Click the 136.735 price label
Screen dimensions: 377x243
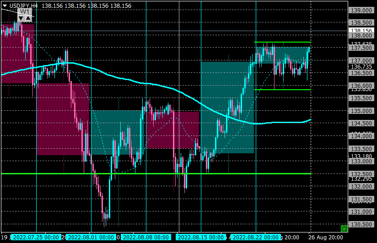click(x=361, y=67)
